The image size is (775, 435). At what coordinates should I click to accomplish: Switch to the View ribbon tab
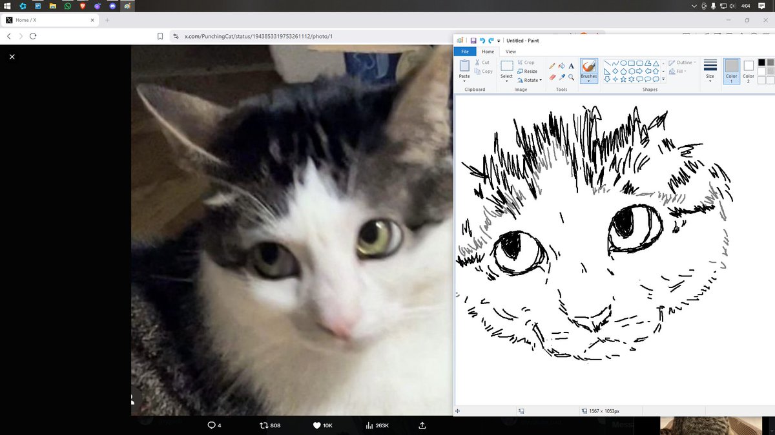[x=511, y=52]
